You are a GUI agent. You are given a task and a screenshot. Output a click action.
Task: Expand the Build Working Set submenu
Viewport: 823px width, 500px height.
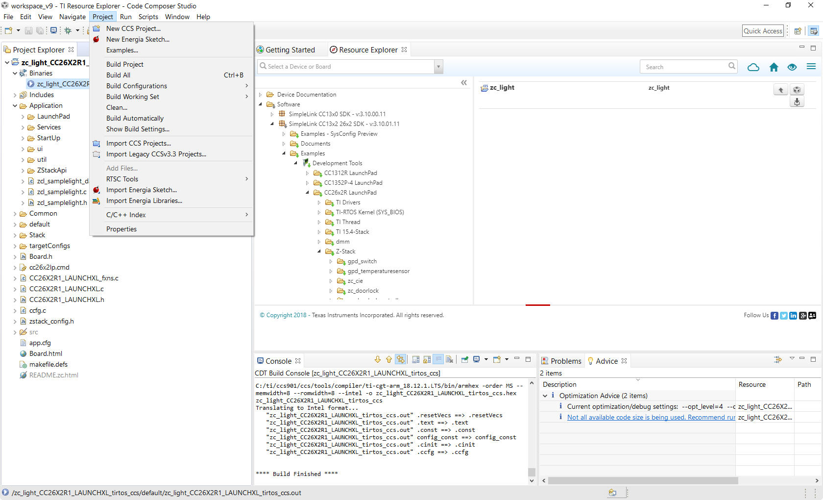tap(171, 97)
